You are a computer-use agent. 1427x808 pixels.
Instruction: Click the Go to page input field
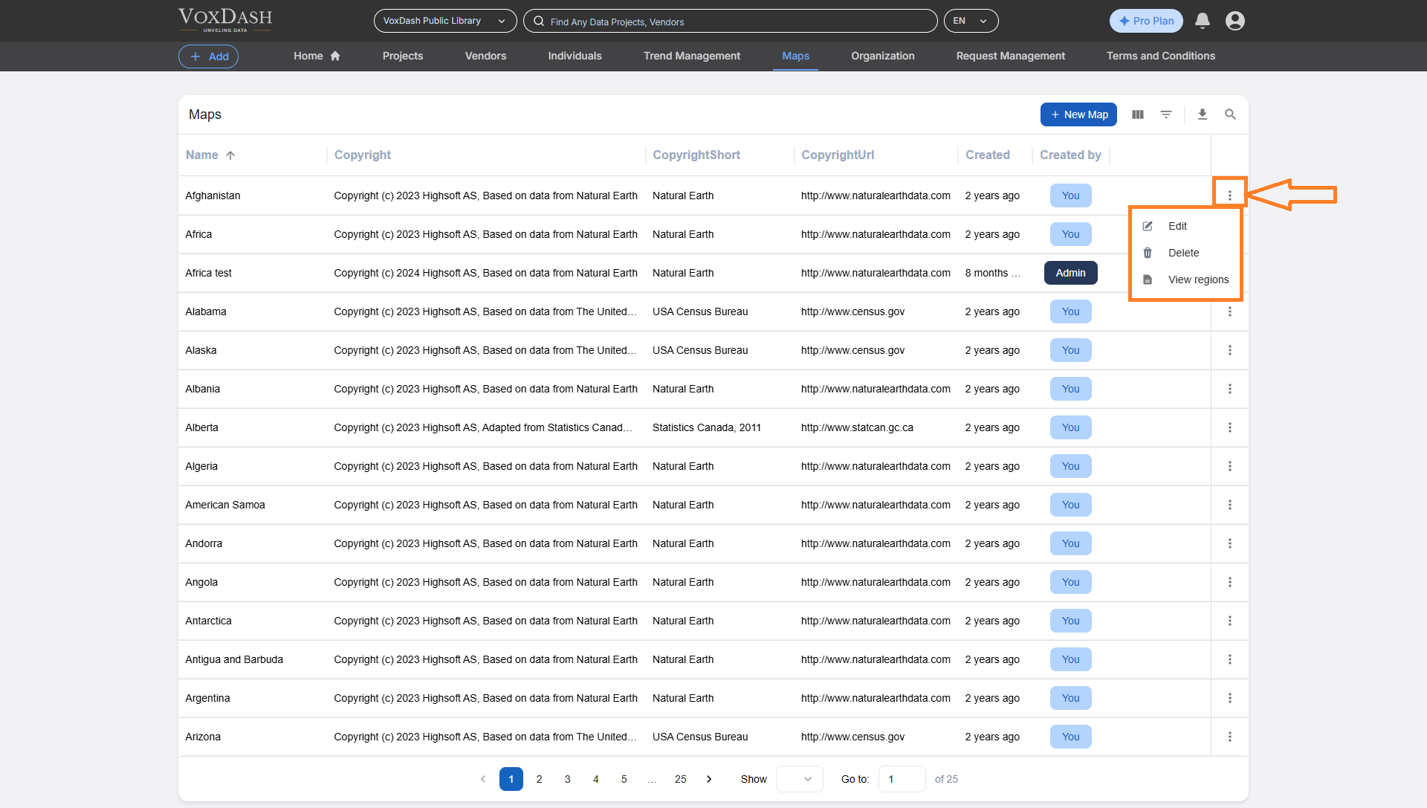(x=901, y=779)
